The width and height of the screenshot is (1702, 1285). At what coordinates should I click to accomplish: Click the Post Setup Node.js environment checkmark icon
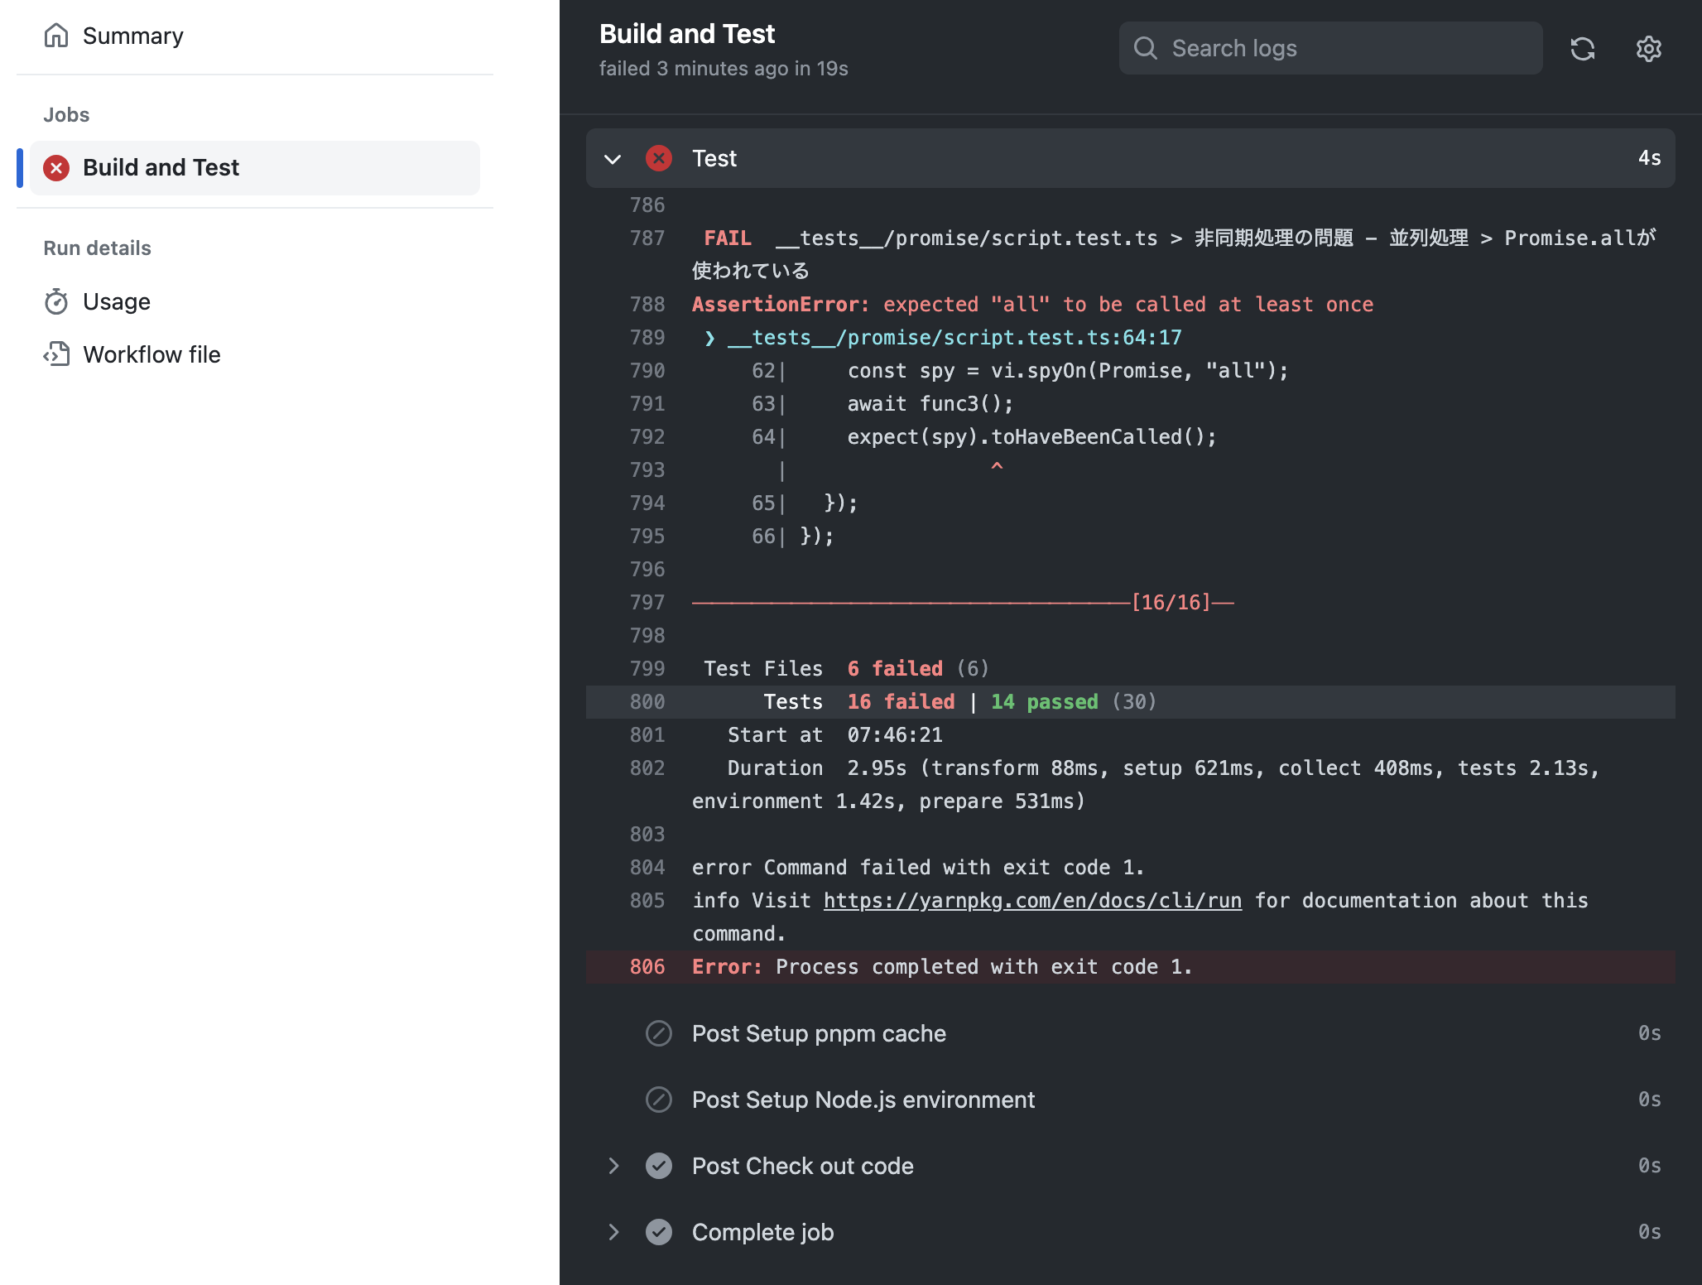660,1099
